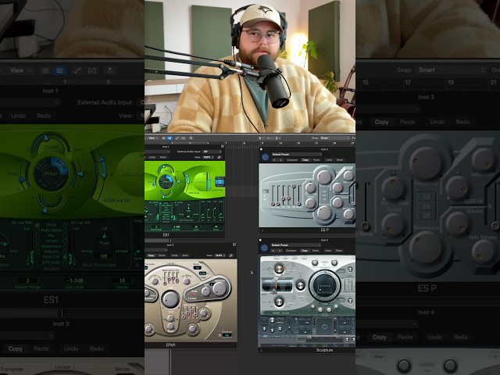This screenshot has width=500, height=375.
Task: Click the ES1 link icon
Action: (220, 157)
